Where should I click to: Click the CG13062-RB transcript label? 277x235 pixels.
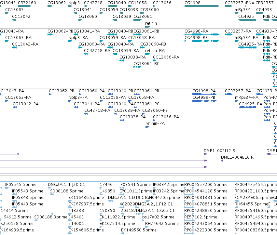(x=61, y=31)
